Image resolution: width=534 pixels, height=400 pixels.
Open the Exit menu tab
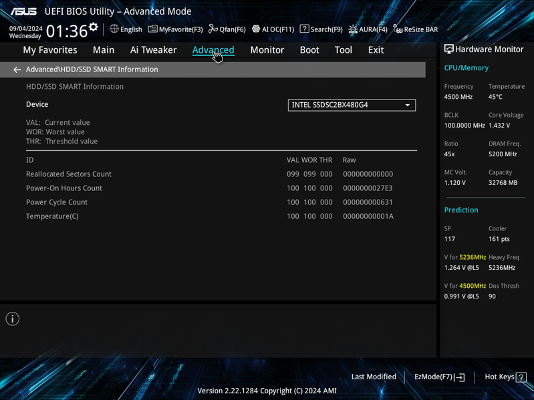(x=376, y=50)
